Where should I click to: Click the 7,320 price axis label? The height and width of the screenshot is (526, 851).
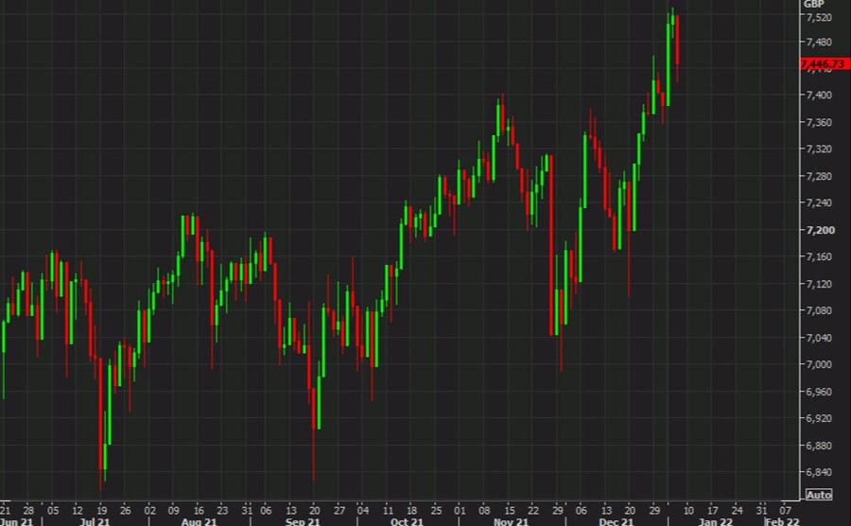(819, 149)
